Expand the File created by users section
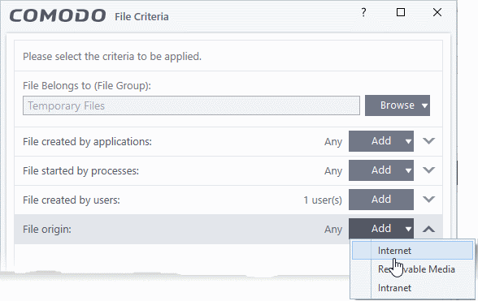The image size is (478, 301). (428, 200)
